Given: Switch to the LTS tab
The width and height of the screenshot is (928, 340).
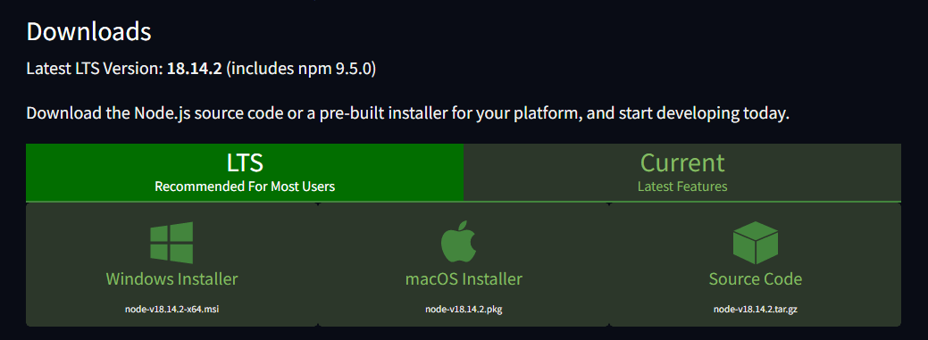Looking at the screenshot, I should tap(245, 172).
